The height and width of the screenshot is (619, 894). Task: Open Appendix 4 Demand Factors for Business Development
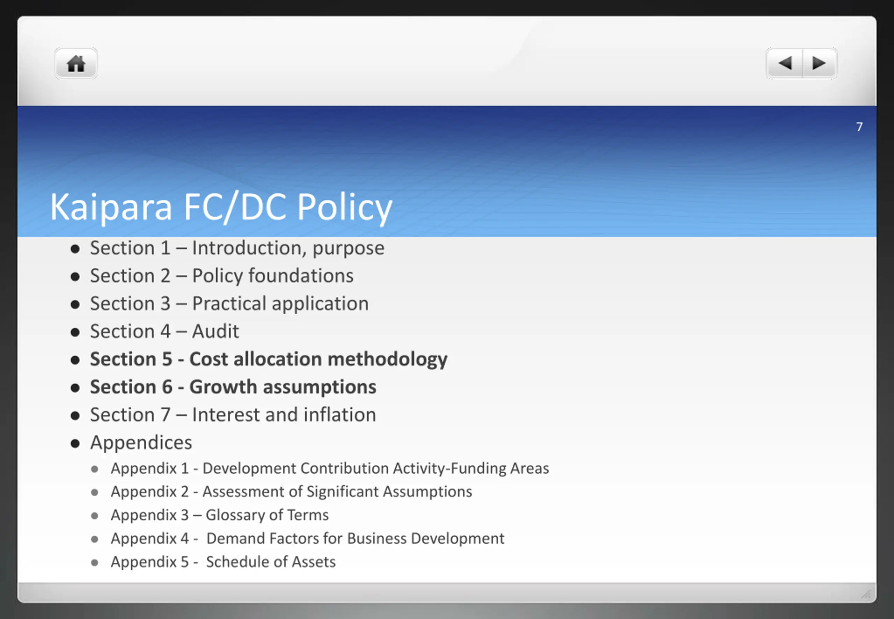pos(307,539)
